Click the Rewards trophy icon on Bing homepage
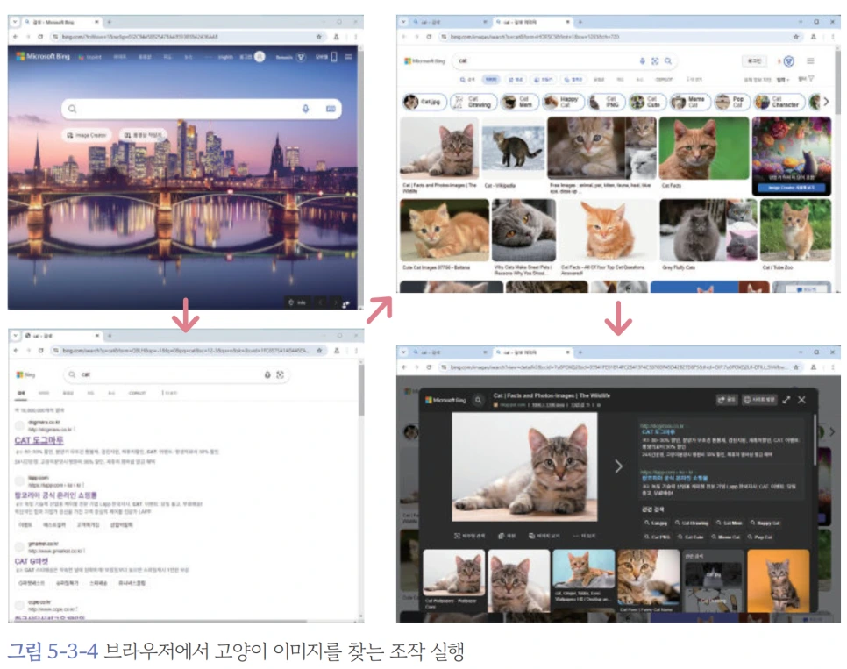This screenshot has height=669, width=847. pos(301,57)
